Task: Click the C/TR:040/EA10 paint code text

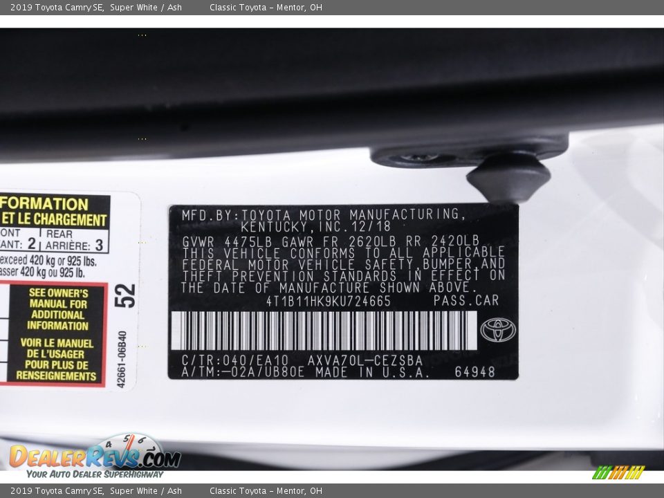Action: (234, 360)
